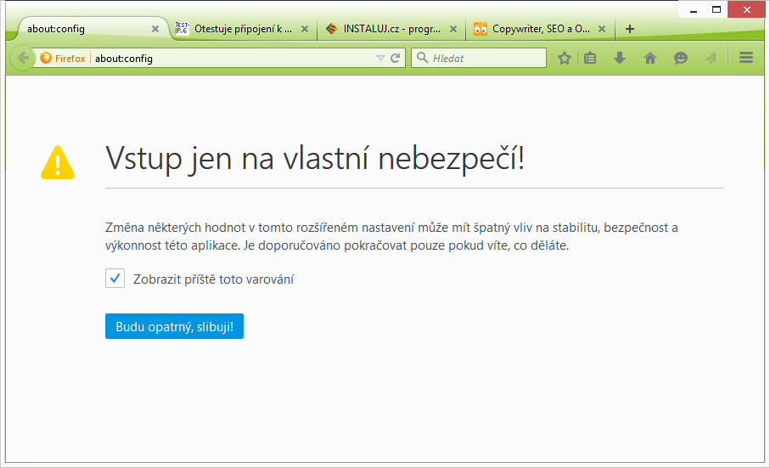Image resolution: width=770 pixels, height=468 pixels.
Task: Click the yellow warning triangle icon
Action: (58, 162)
